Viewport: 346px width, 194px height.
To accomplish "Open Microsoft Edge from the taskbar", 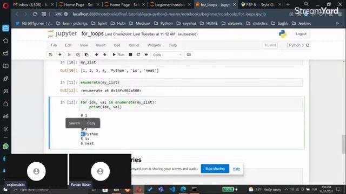I will (183, 189).
